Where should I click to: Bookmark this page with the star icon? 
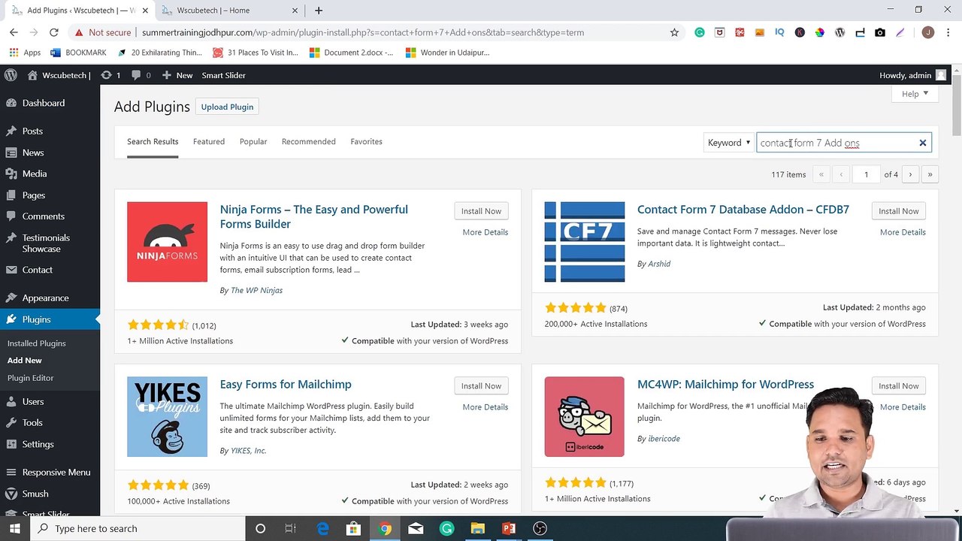(674, 32)
